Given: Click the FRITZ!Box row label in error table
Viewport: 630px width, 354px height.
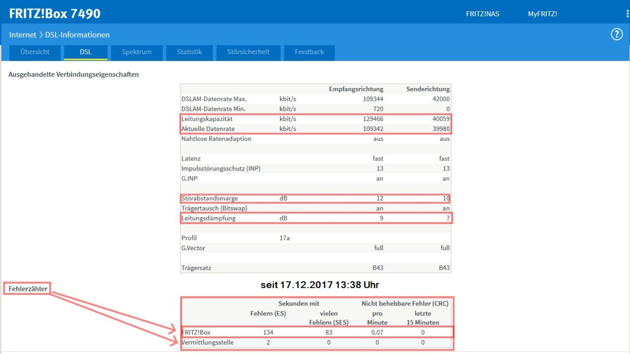Looking at the screenshot, I should pyautogui.click(x=196, y=332).
